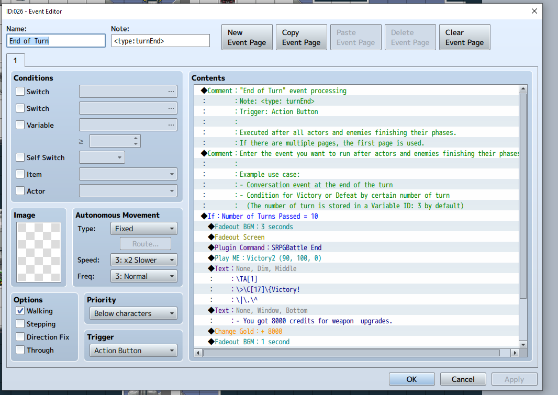Enable the Actor condition checkbox
The width and height of the screenshot is (558, 395).
20,191
